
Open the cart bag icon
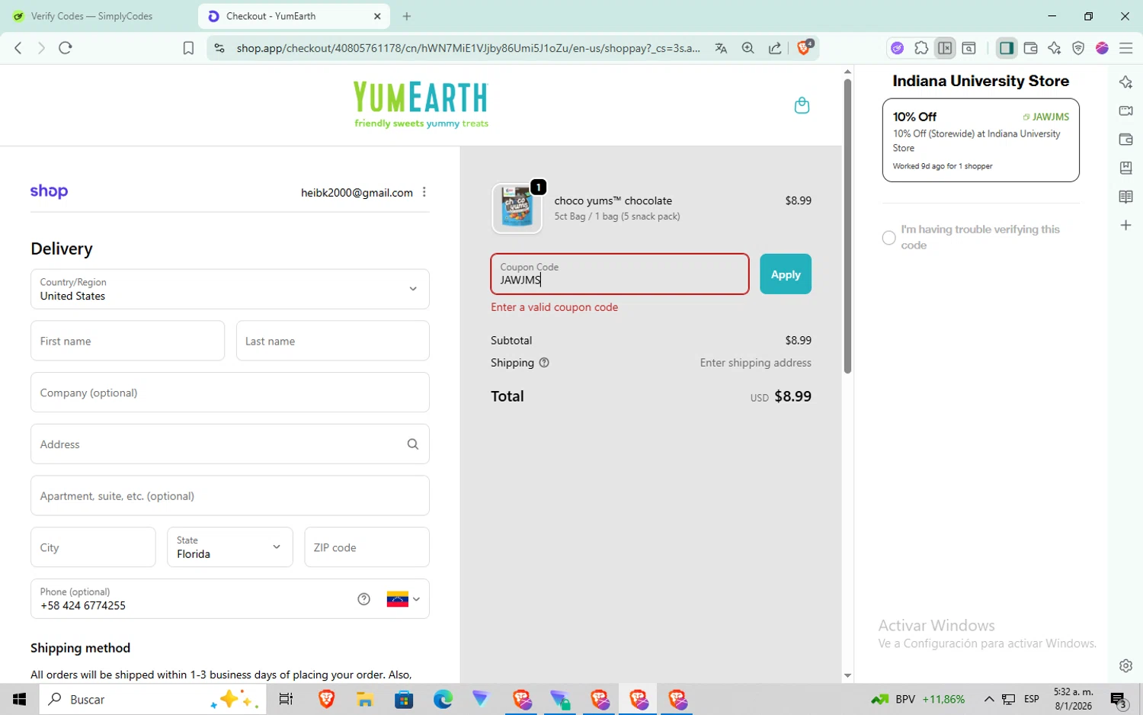click(x=802, y=105)
